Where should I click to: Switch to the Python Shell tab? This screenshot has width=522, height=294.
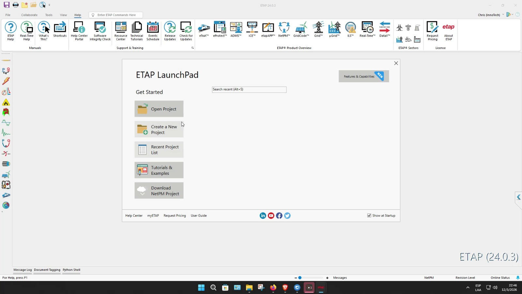click(x=71, y=270)
